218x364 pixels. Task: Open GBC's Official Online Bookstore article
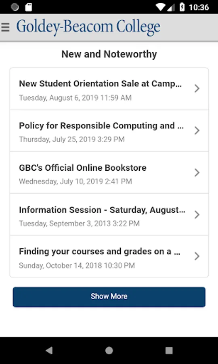(x=109, y=172)
